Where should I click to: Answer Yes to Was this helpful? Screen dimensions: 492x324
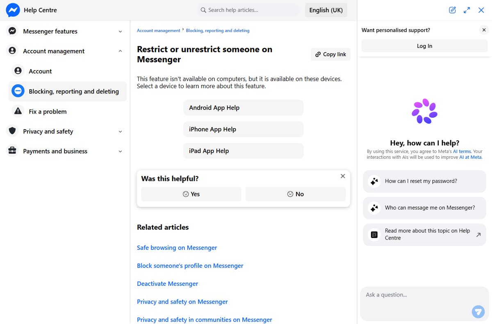pyautogui.click(x=191, y=194)
